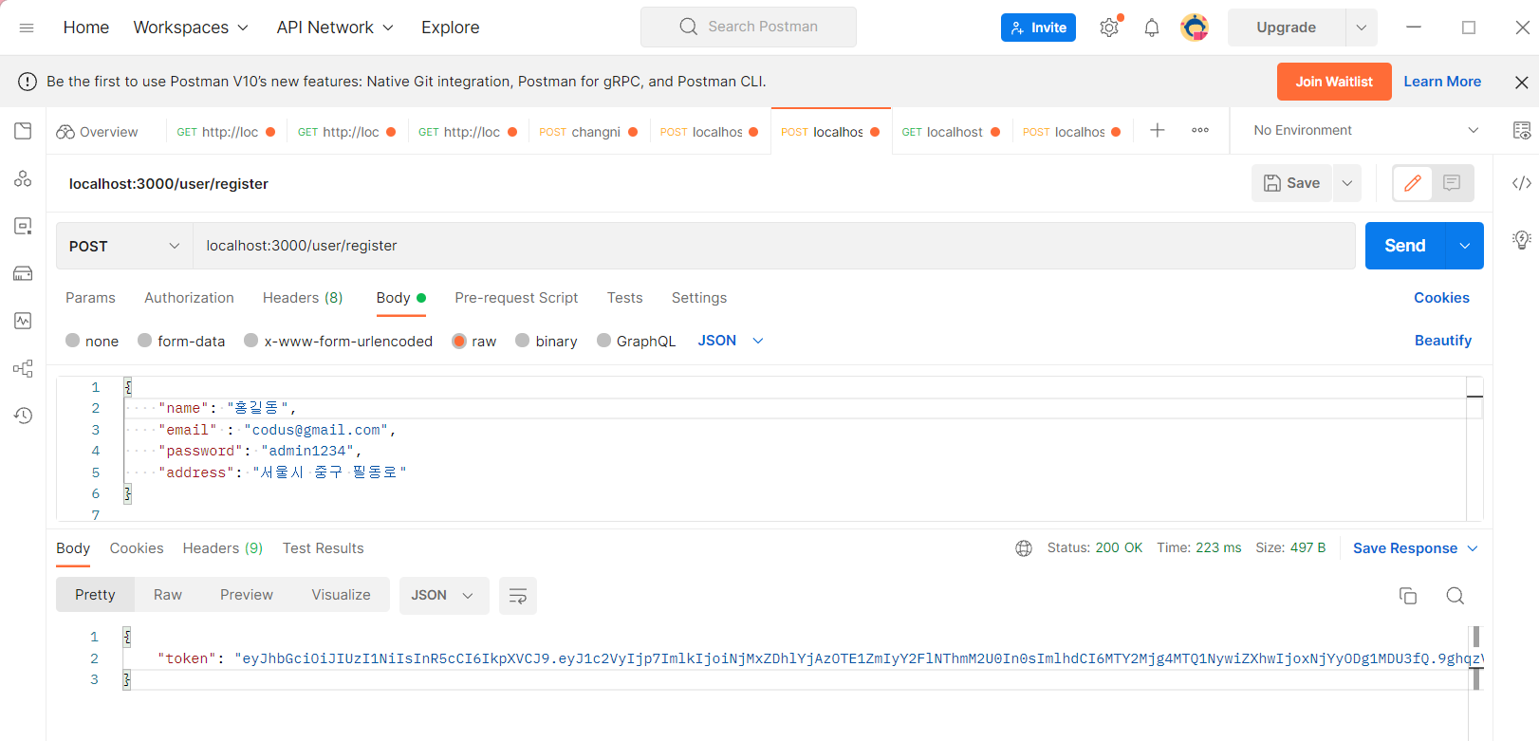Expand the API Network menu
Viewport: 1539px width, 741px height.
pos(335,28)
